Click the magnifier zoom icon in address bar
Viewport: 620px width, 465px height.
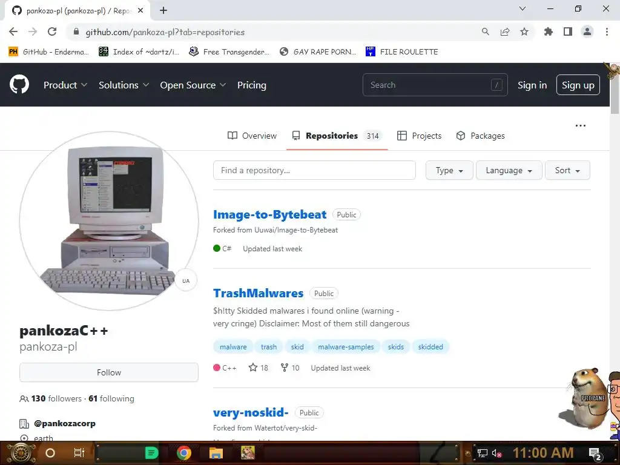click(x=486, y=32)
